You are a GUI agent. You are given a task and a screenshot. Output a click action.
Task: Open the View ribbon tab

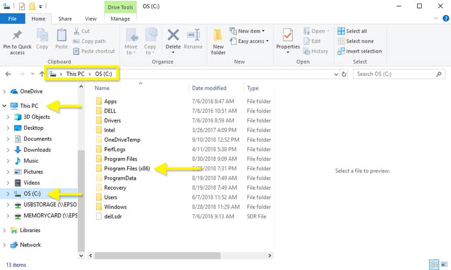point(91,19)
